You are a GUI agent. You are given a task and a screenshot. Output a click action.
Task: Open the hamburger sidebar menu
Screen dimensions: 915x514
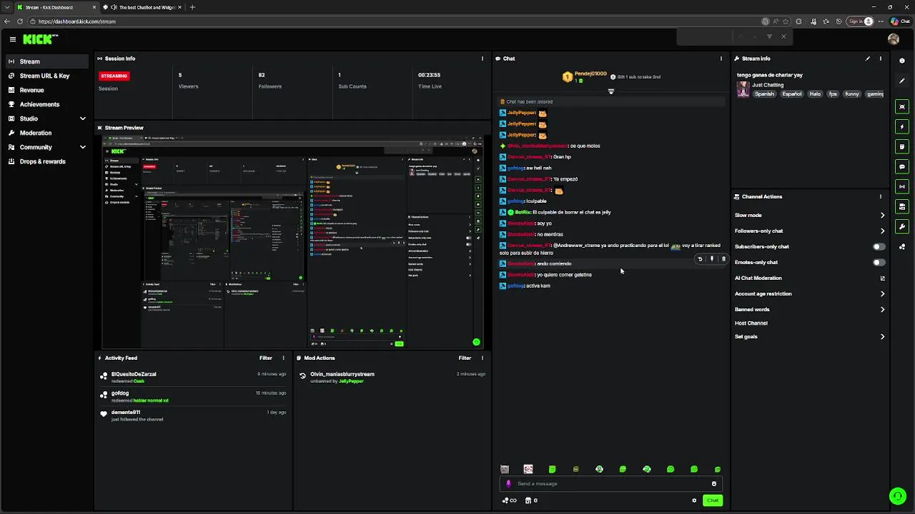click(12, 39)
